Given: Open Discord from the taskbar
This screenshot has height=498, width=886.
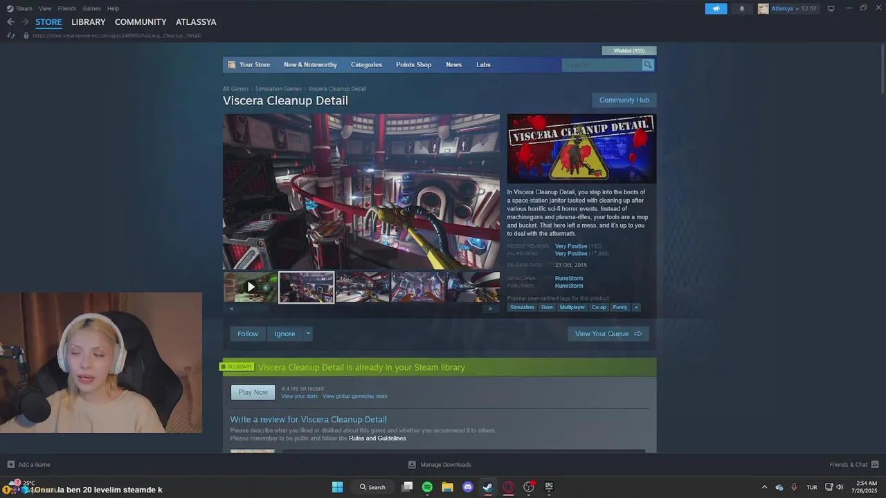Looking at the screenshot, I should coord(468,487).
